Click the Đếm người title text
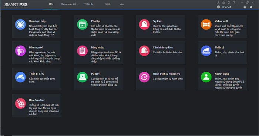 36,47
